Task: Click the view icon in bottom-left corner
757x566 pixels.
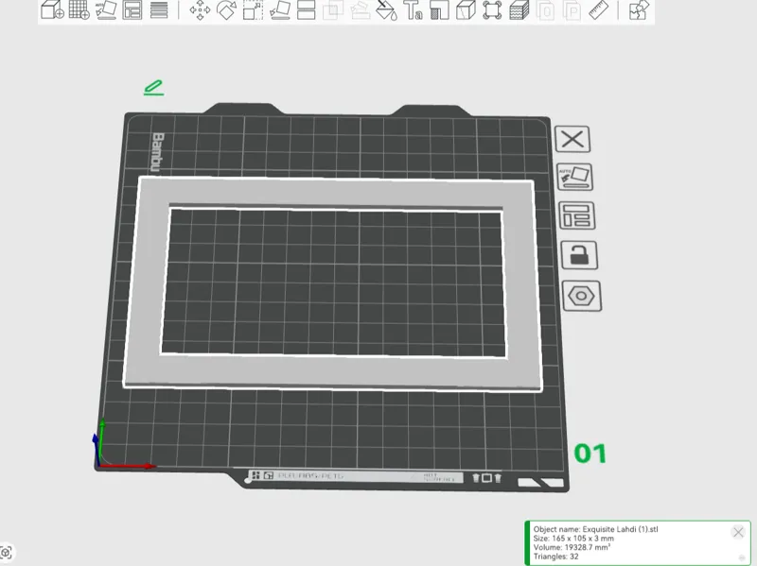Action: tap(6, 553)
